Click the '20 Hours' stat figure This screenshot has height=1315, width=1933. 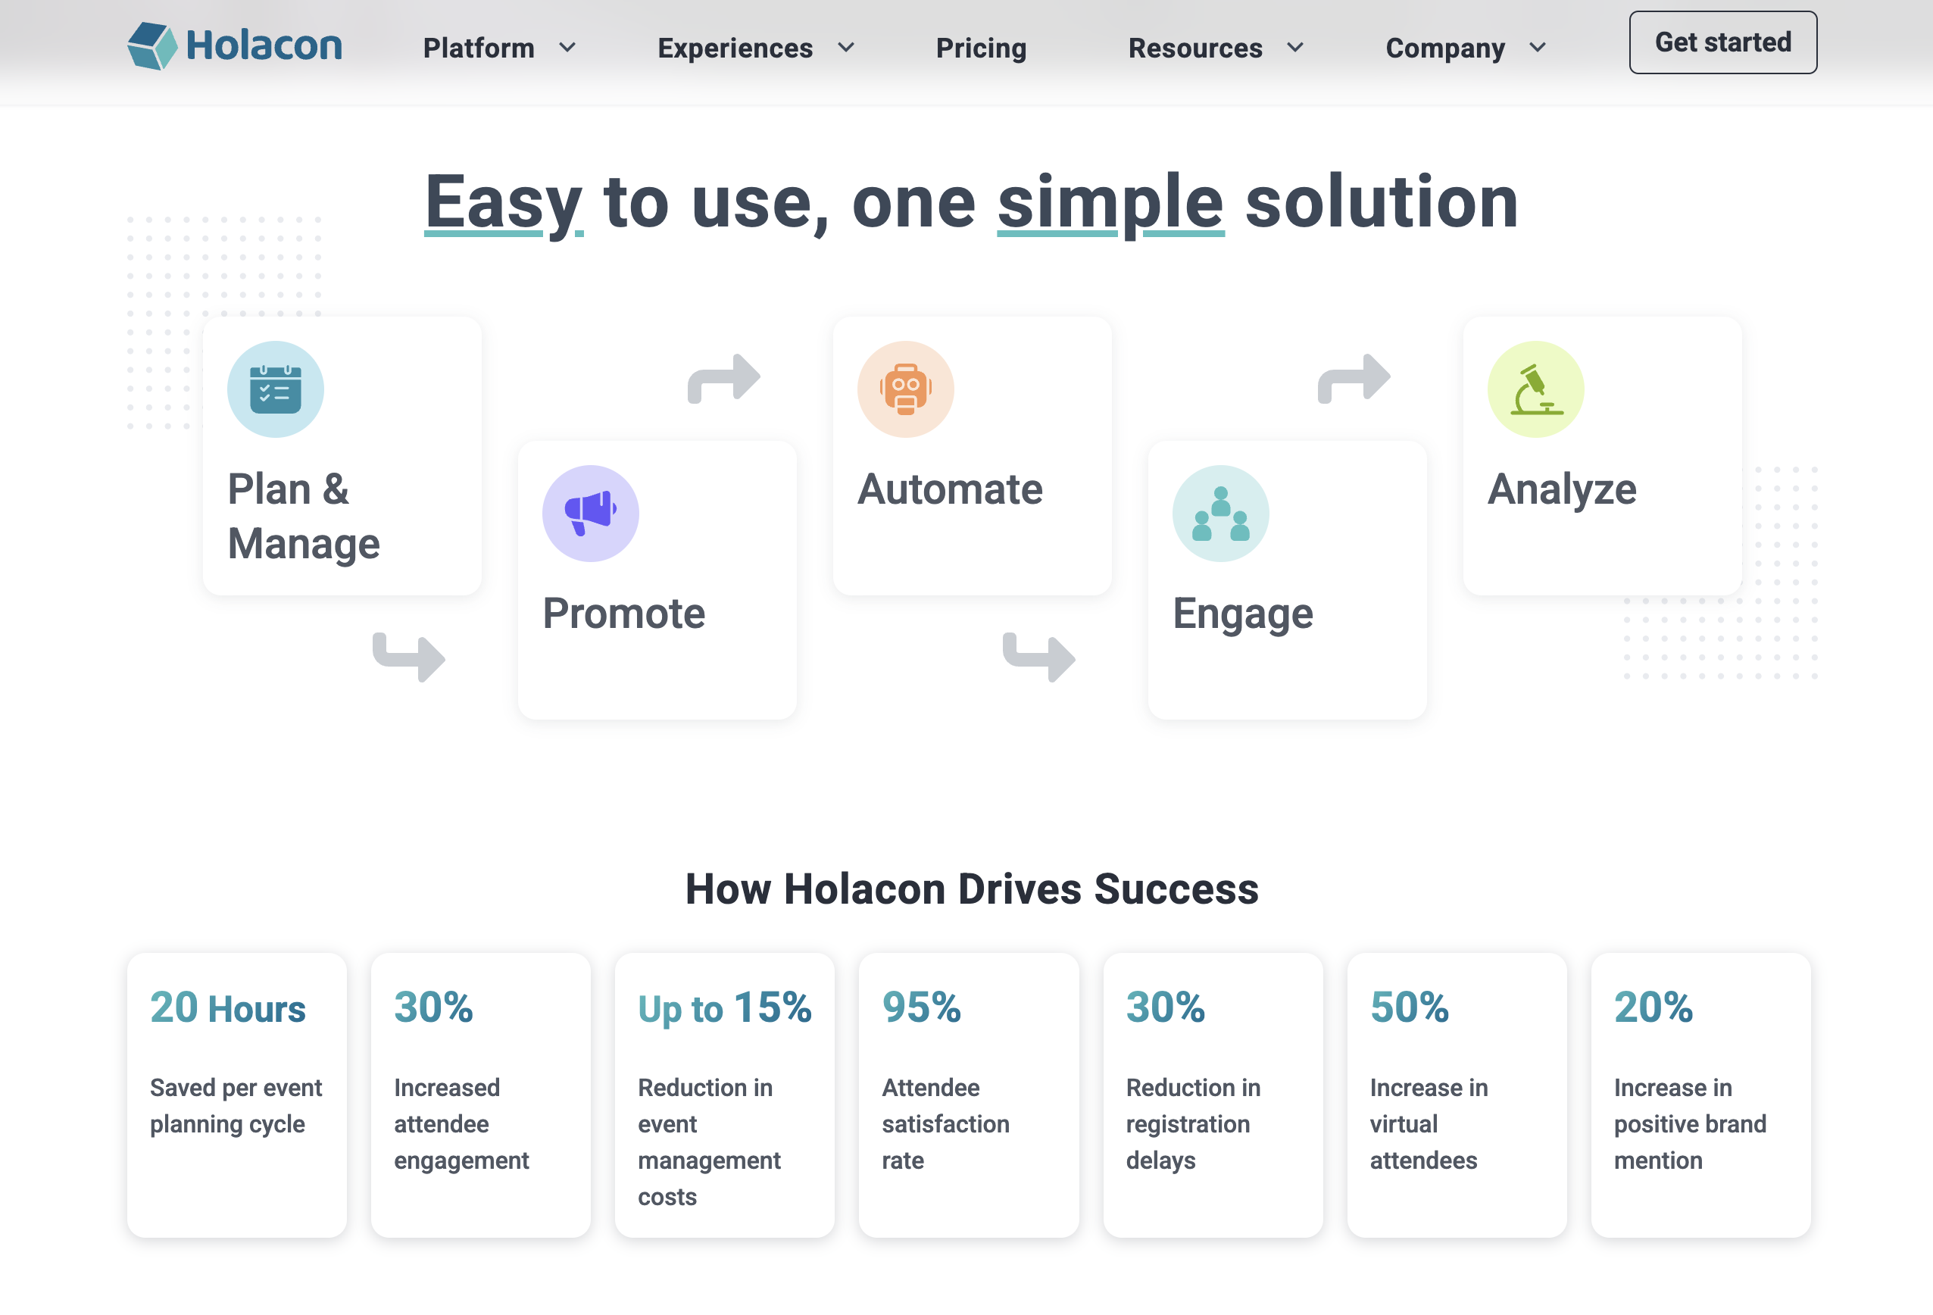228,1007
